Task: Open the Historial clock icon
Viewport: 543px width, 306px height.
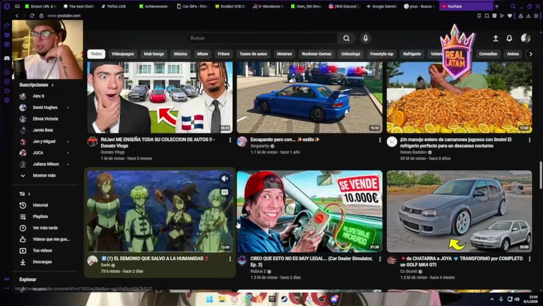Action: [23, 205]
